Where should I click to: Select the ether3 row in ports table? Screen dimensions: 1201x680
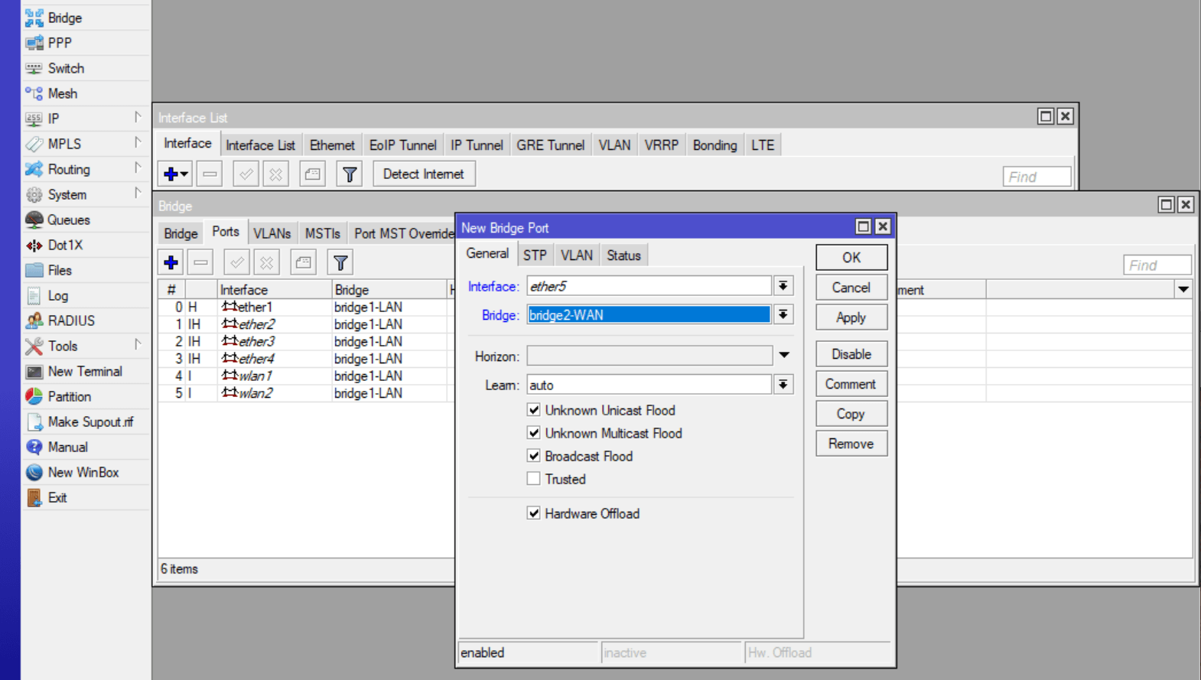click(255, 342)
